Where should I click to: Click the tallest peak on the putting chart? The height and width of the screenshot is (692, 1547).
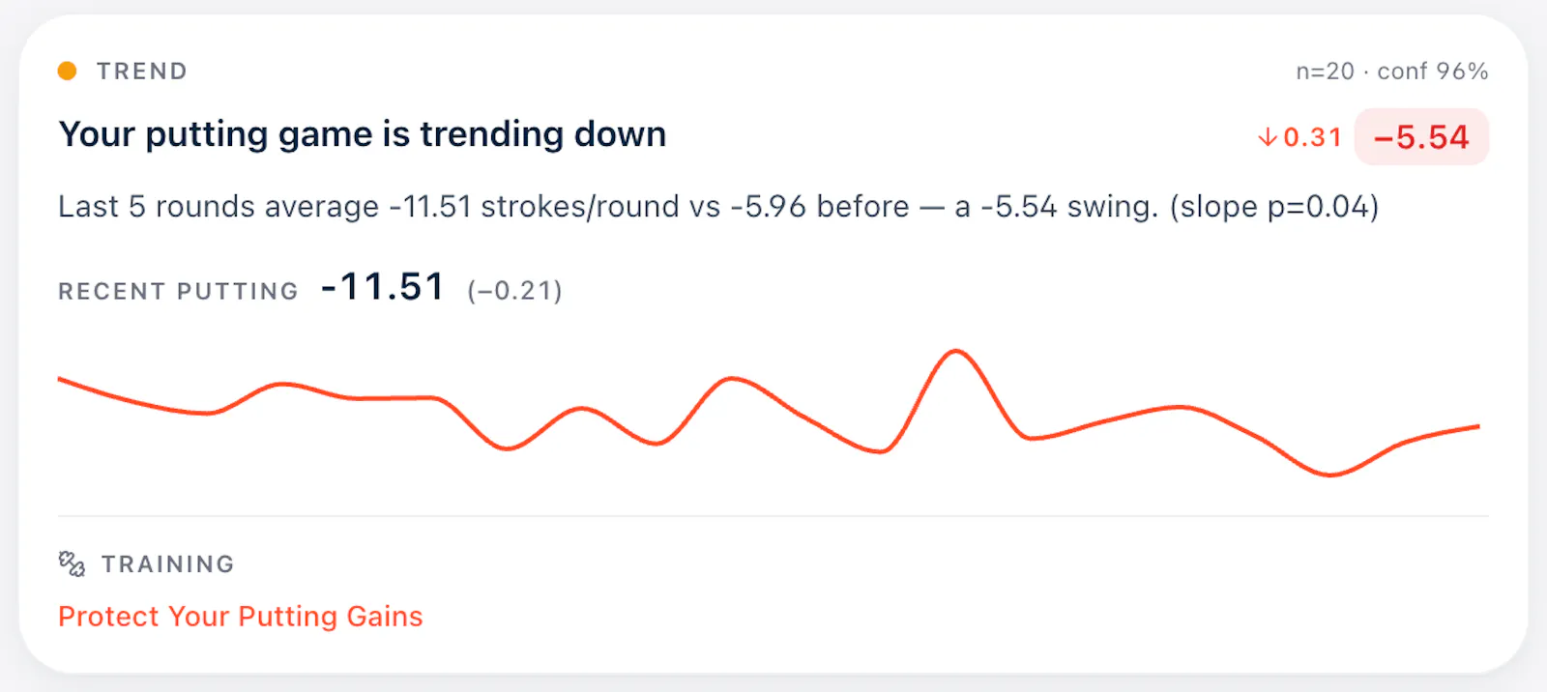[956, 352]
